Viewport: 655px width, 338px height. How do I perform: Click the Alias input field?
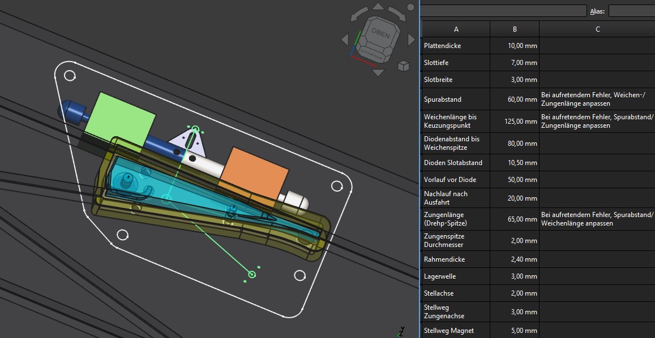[x=631, y=11]
